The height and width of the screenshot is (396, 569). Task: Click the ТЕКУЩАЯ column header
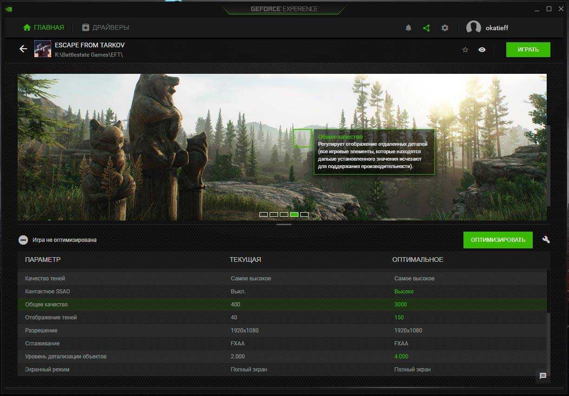pyautogui.click(x=245, y=260)
